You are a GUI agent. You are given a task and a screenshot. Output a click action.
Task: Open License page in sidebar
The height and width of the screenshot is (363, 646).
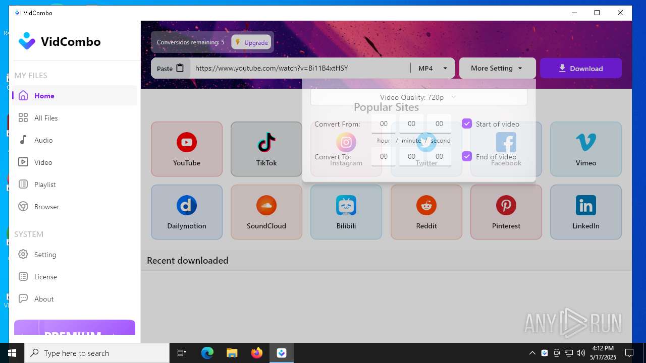coord(75,277)
